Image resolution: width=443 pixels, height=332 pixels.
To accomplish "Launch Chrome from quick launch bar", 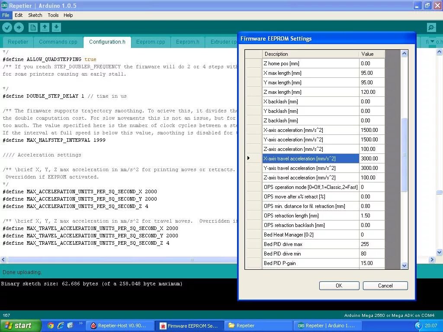I will (x=51, y=326).
